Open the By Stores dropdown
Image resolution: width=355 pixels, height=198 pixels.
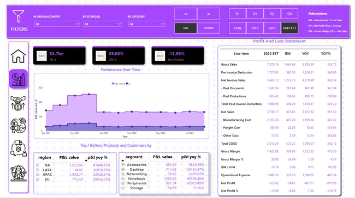103,24
